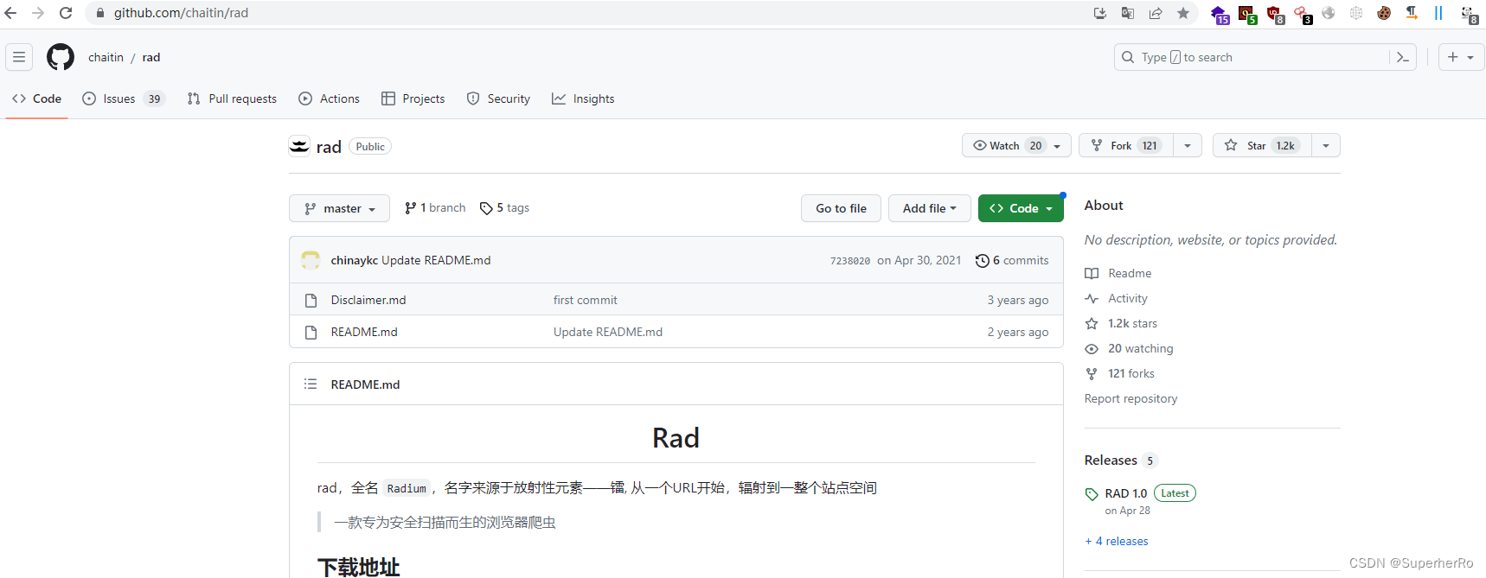The width and height of the screenshot is (1486, 578).
Task: Open the create new plus dropdown
Action: pos(1461,57)
